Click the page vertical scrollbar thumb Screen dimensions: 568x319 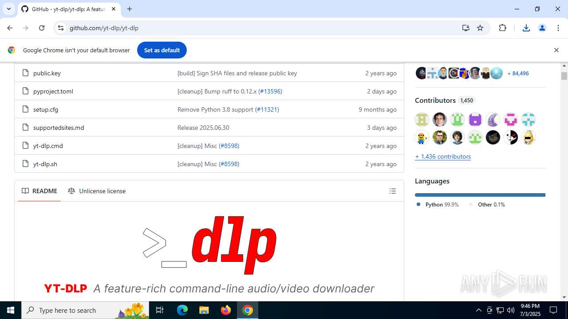(x=564, y=76)
